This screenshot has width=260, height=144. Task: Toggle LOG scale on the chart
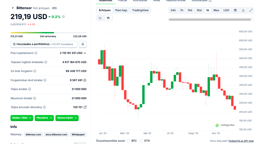pyautogui.click(x=226, y=10)
